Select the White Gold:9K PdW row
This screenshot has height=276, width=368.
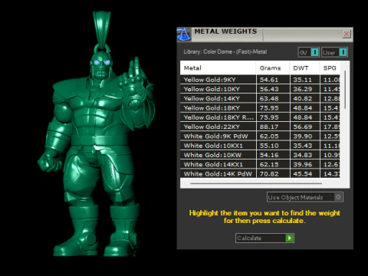coord(260,136)
